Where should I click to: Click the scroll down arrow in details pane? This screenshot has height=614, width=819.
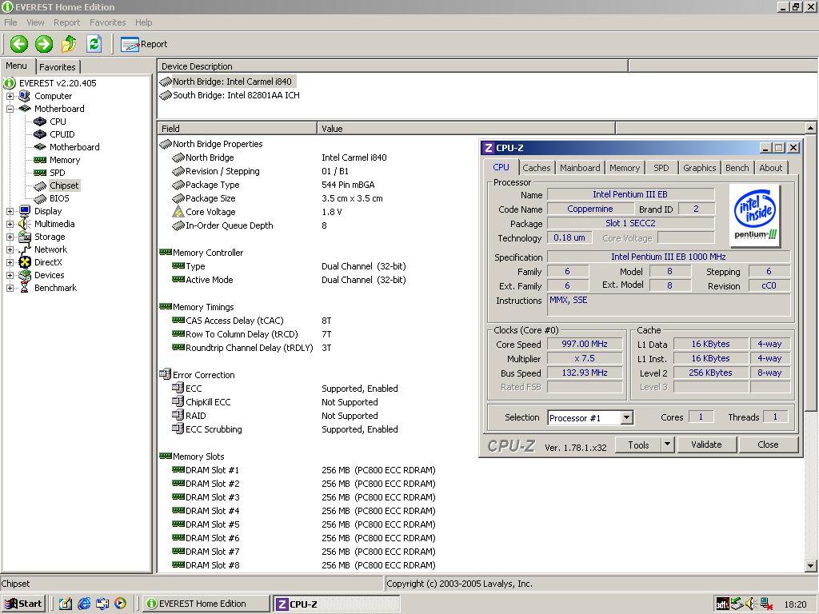coord(810,565)
